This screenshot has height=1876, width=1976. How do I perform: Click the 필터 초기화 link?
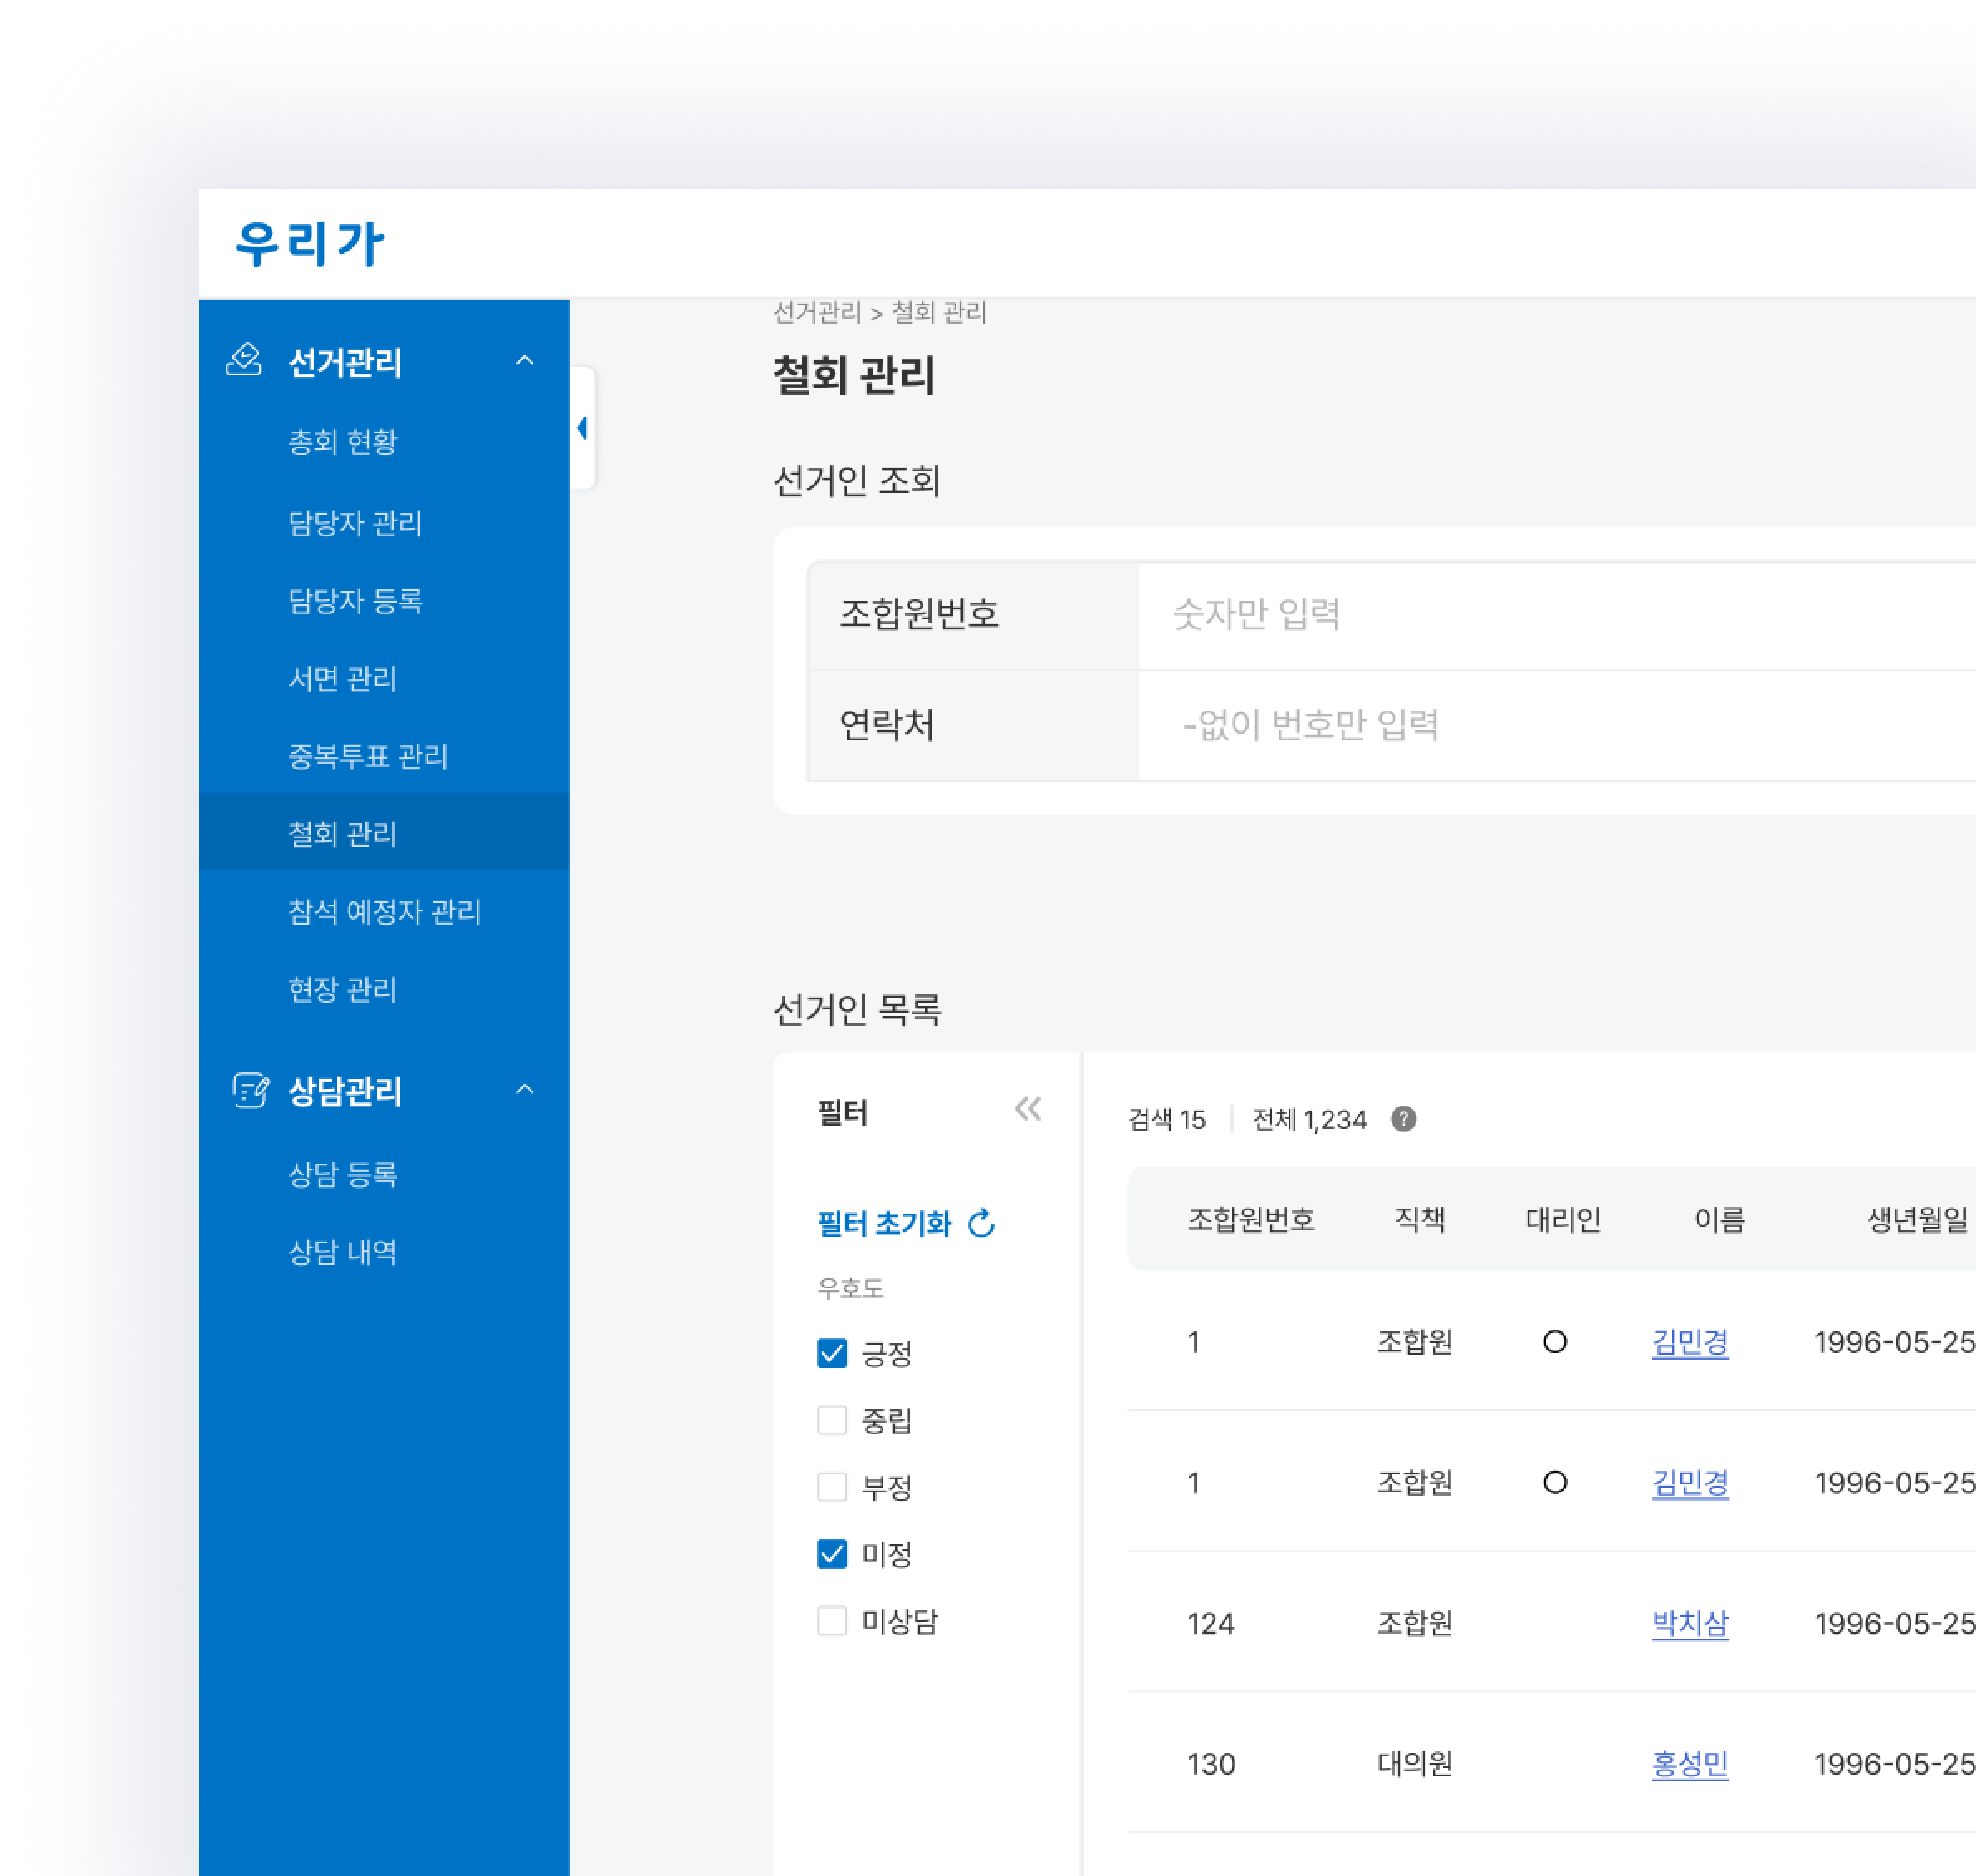884,1223
